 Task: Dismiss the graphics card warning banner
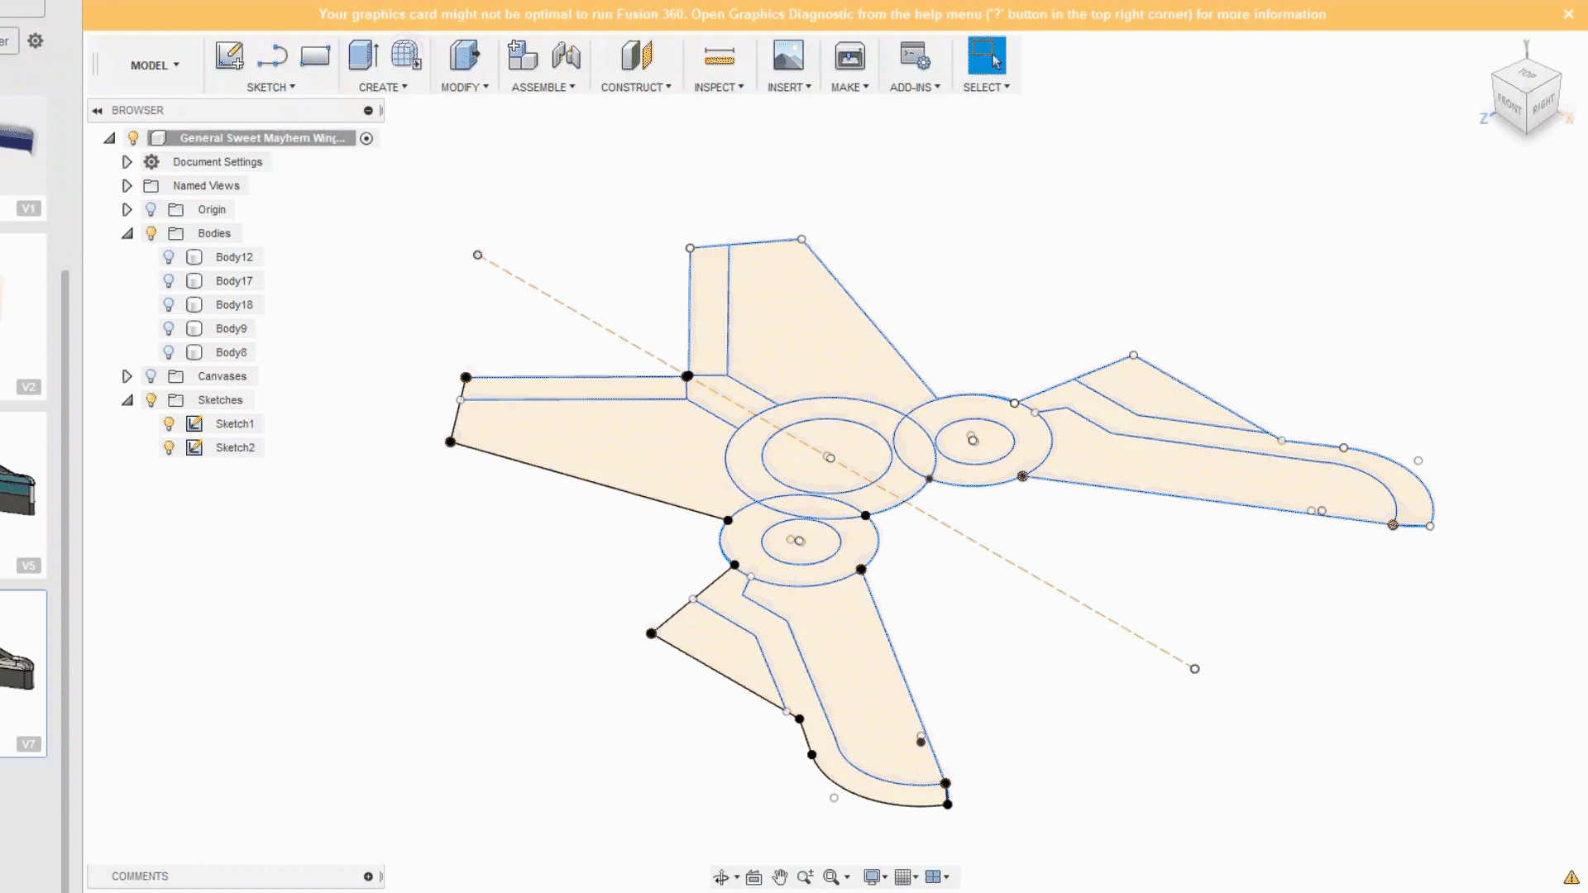pyautogui.click(x=1568, y=14)
